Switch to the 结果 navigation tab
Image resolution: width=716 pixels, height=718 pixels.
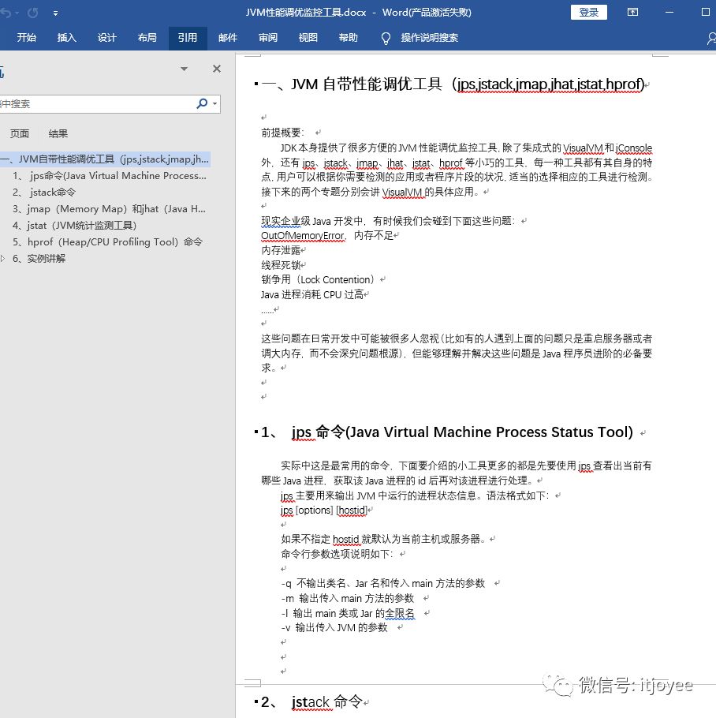[x=58, y=133]
